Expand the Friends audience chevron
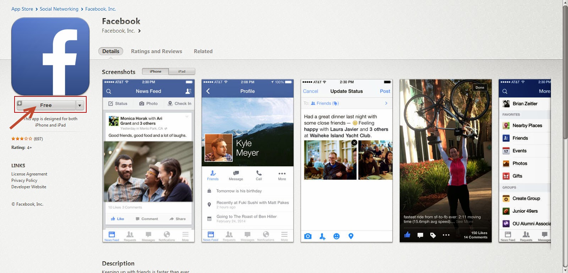 (x=386, y=103)
